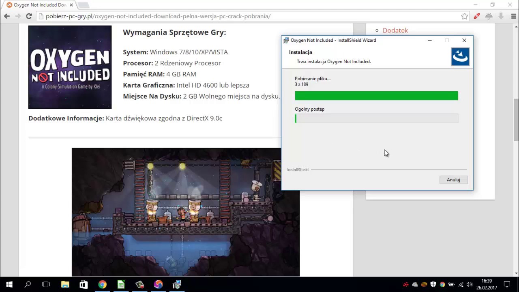The height and width of the screenshot is (292, 519).
Task: Open the Action Center notification icon
Action: point(507,285)
